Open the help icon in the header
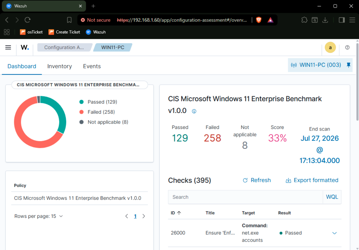 (347, 47)
